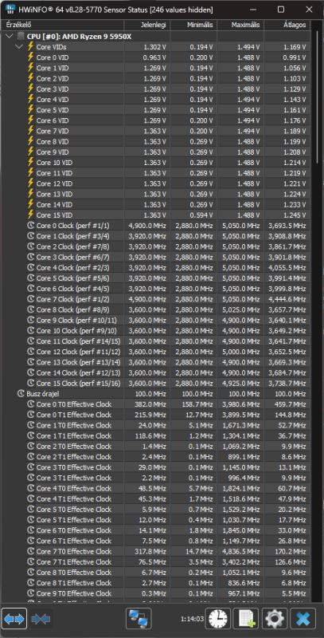Click clock icon of Core 4 T1 Effective Clock
Viewport: 324px width, 638px height.
(30, 499)
